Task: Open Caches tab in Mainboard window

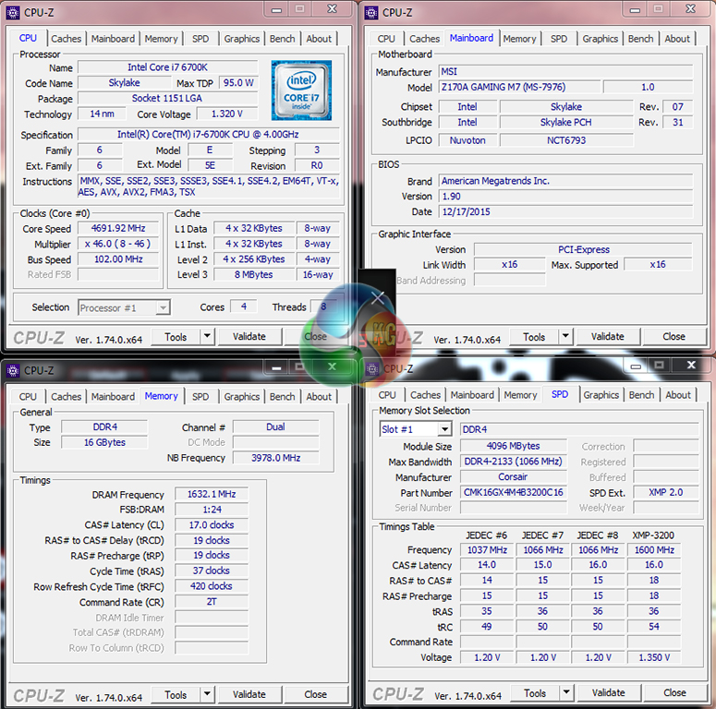Action: pos(424,39)
